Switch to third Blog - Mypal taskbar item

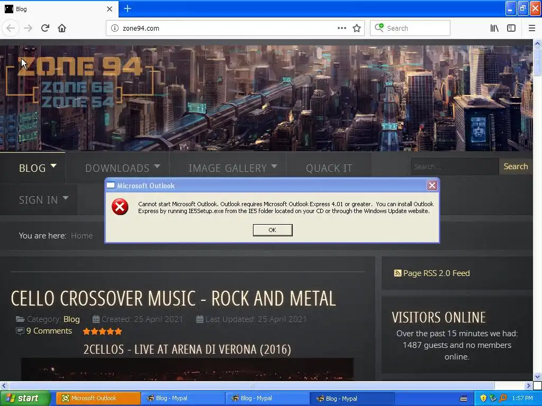pos(352,398)
